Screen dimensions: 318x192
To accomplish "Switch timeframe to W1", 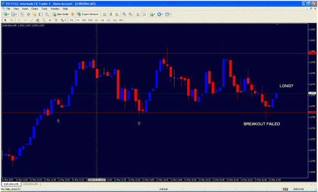I will click(115, 20).
